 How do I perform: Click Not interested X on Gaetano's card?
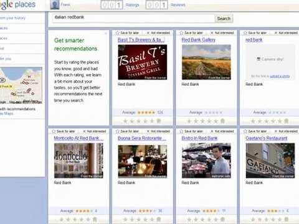276,131
